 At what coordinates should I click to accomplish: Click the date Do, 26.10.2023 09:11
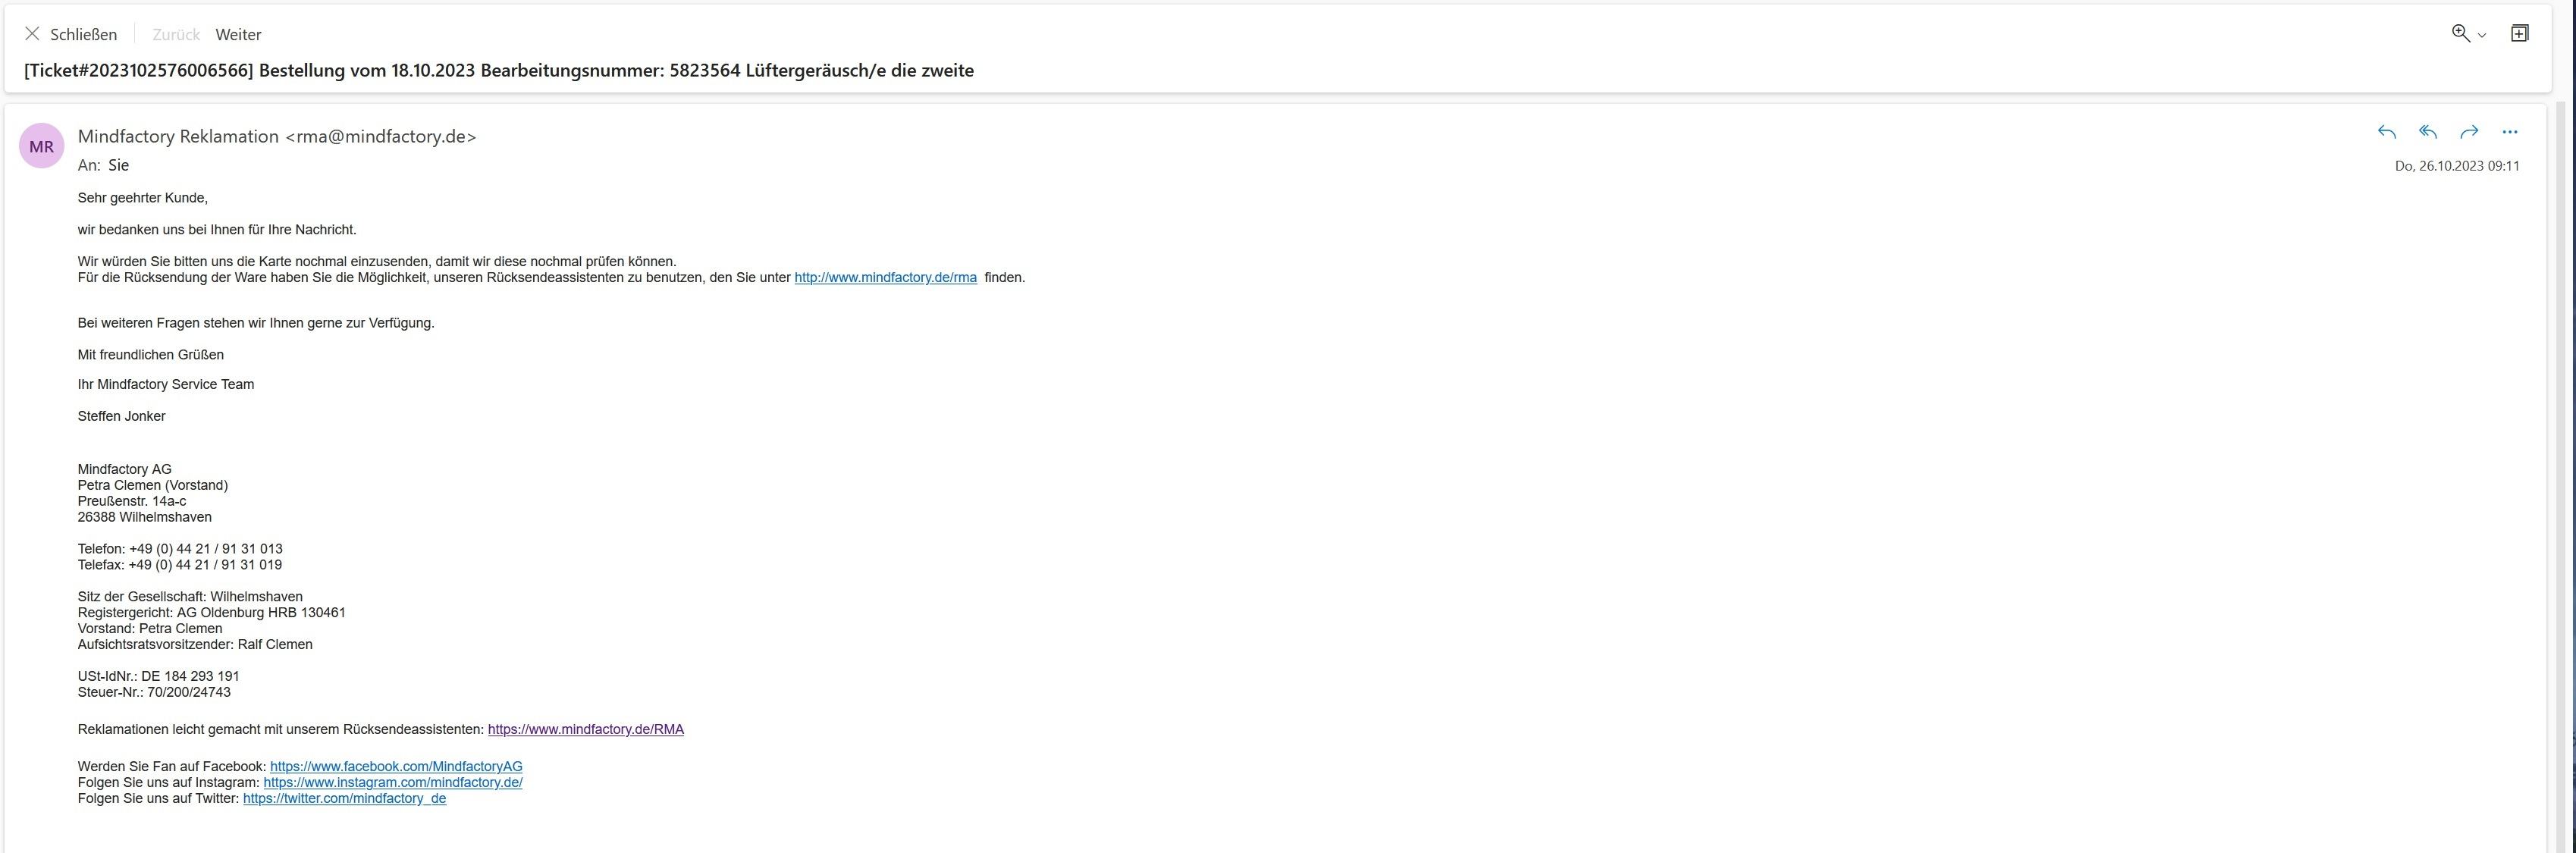[2457, 166]
